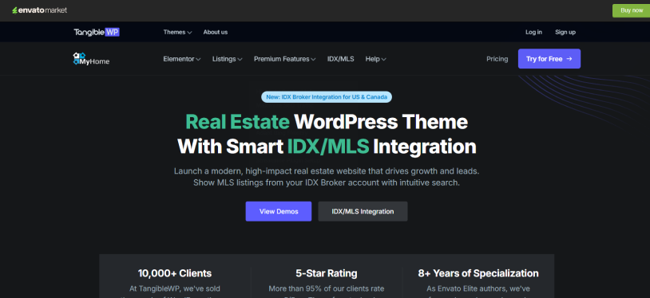Click the green Buy now button

point(632,10)
